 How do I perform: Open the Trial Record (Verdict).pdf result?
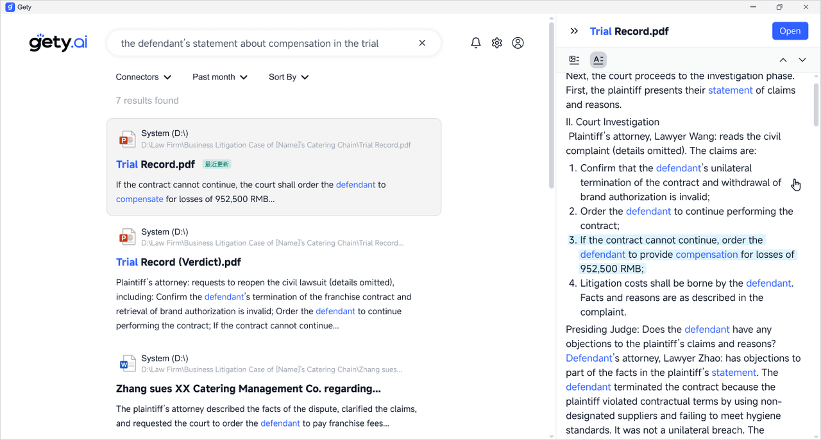coord(178,262)
